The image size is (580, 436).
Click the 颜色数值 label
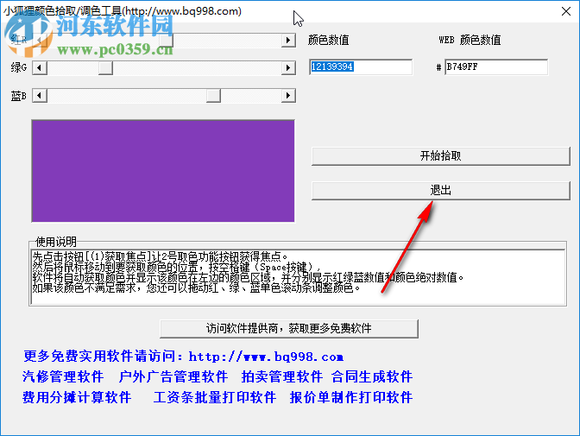click(x=329, y=40)
